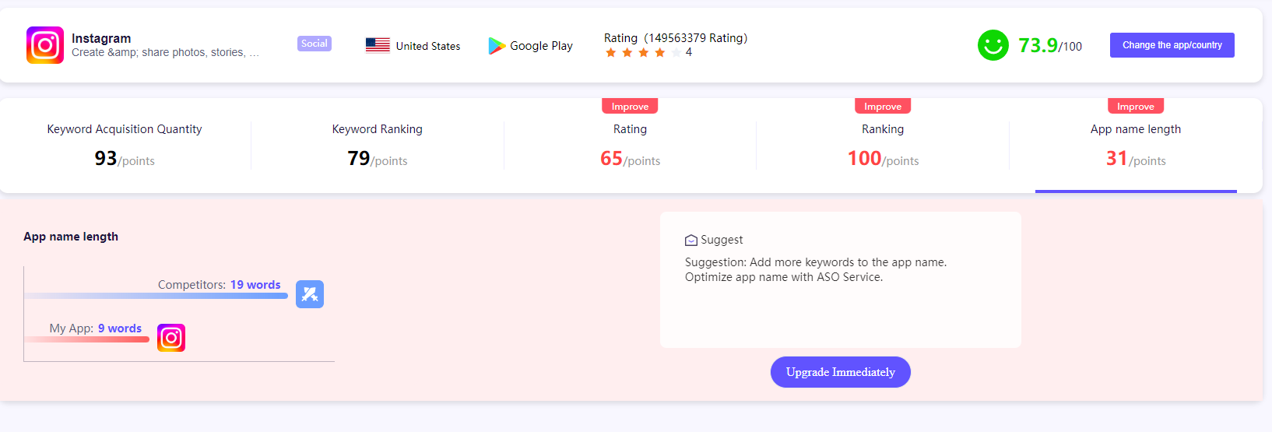
Task: Click the 'Competitors: 19 words' label
Action: [220, 285]
